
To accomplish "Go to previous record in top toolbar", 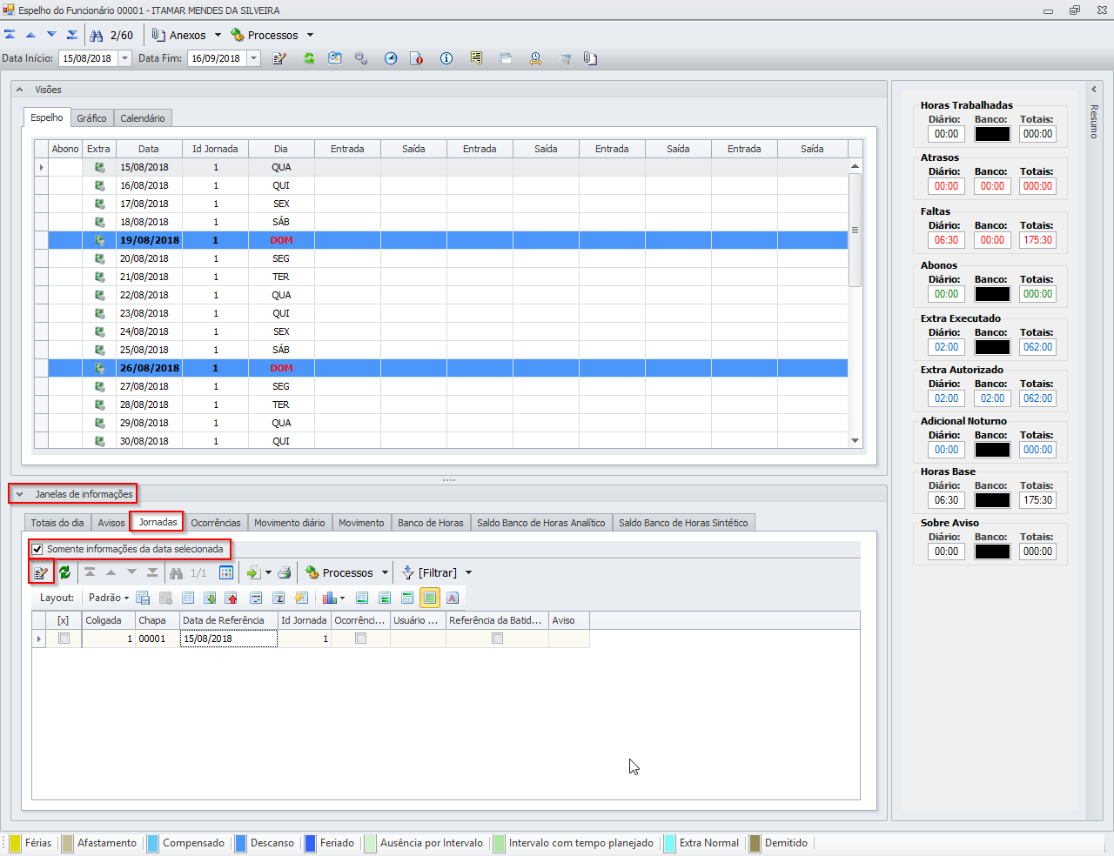I will tap(30, 35).
